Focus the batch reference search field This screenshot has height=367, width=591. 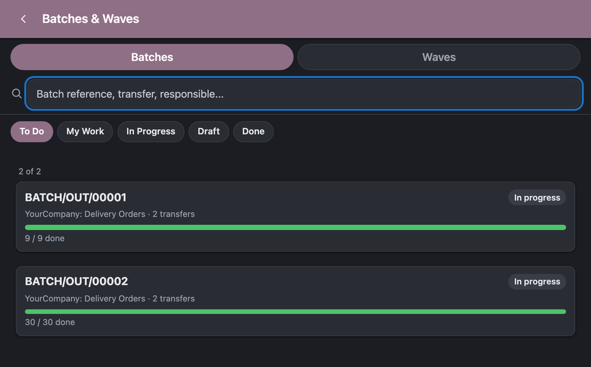[x=304, y=93]
